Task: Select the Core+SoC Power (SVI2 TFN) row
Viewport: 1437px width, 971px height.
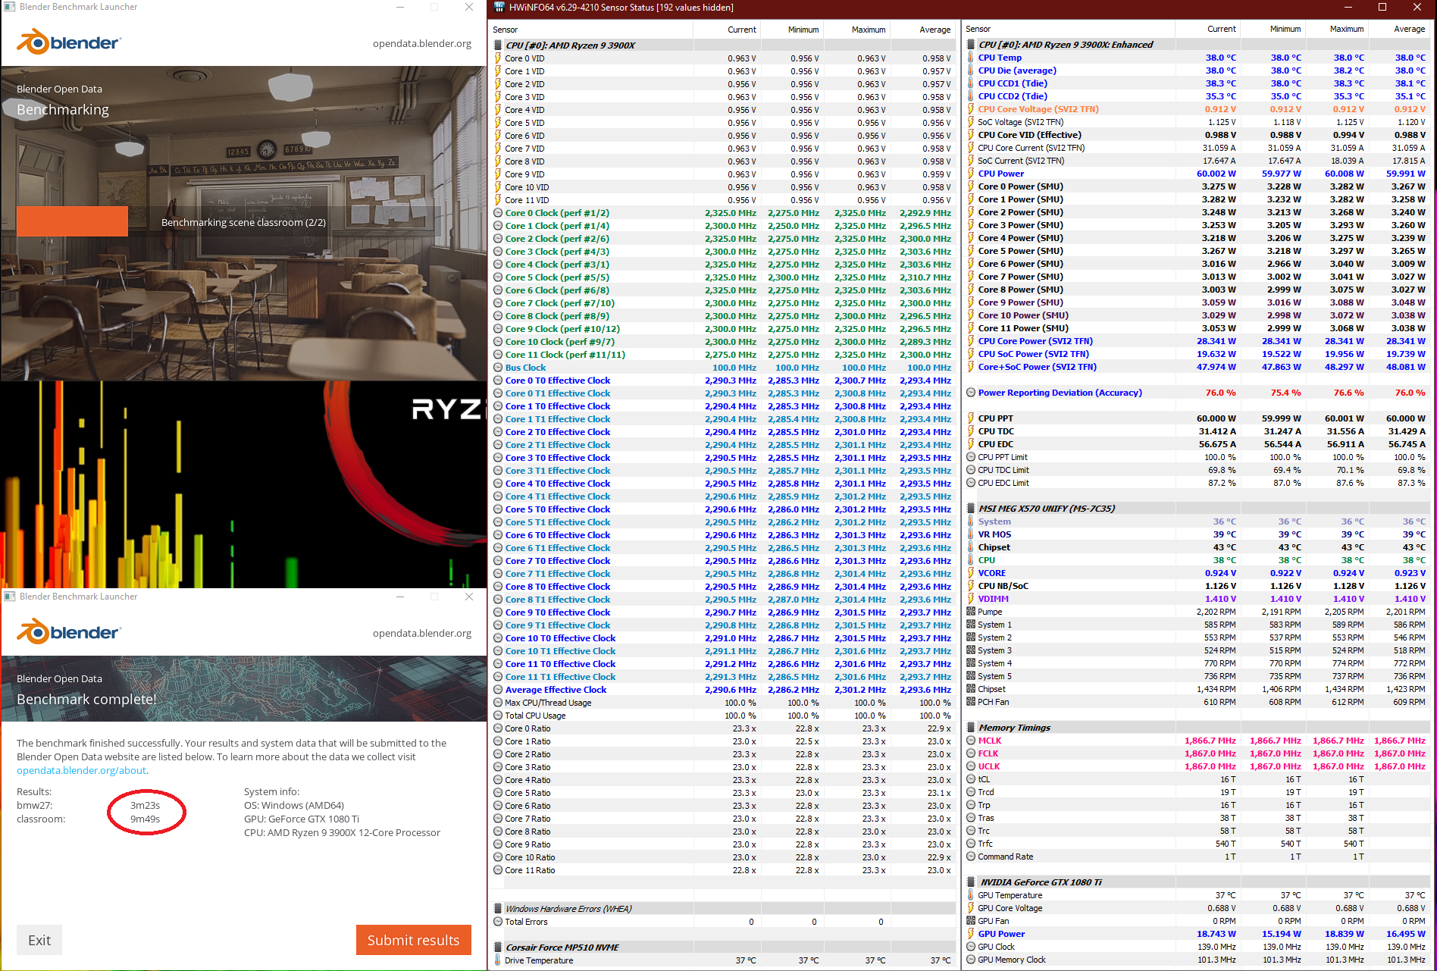Action: [x=1197, y=367]
